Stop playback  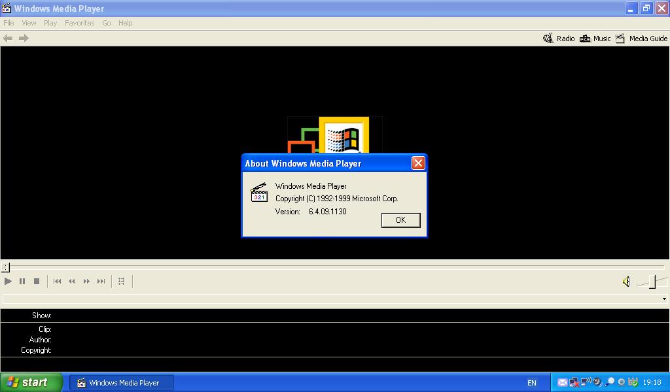pos(37,281)
